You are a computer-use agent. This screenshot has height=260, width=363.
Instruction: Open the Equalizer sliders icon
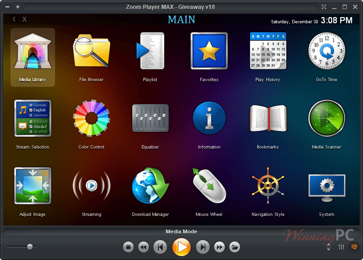[x=150, y=118]
